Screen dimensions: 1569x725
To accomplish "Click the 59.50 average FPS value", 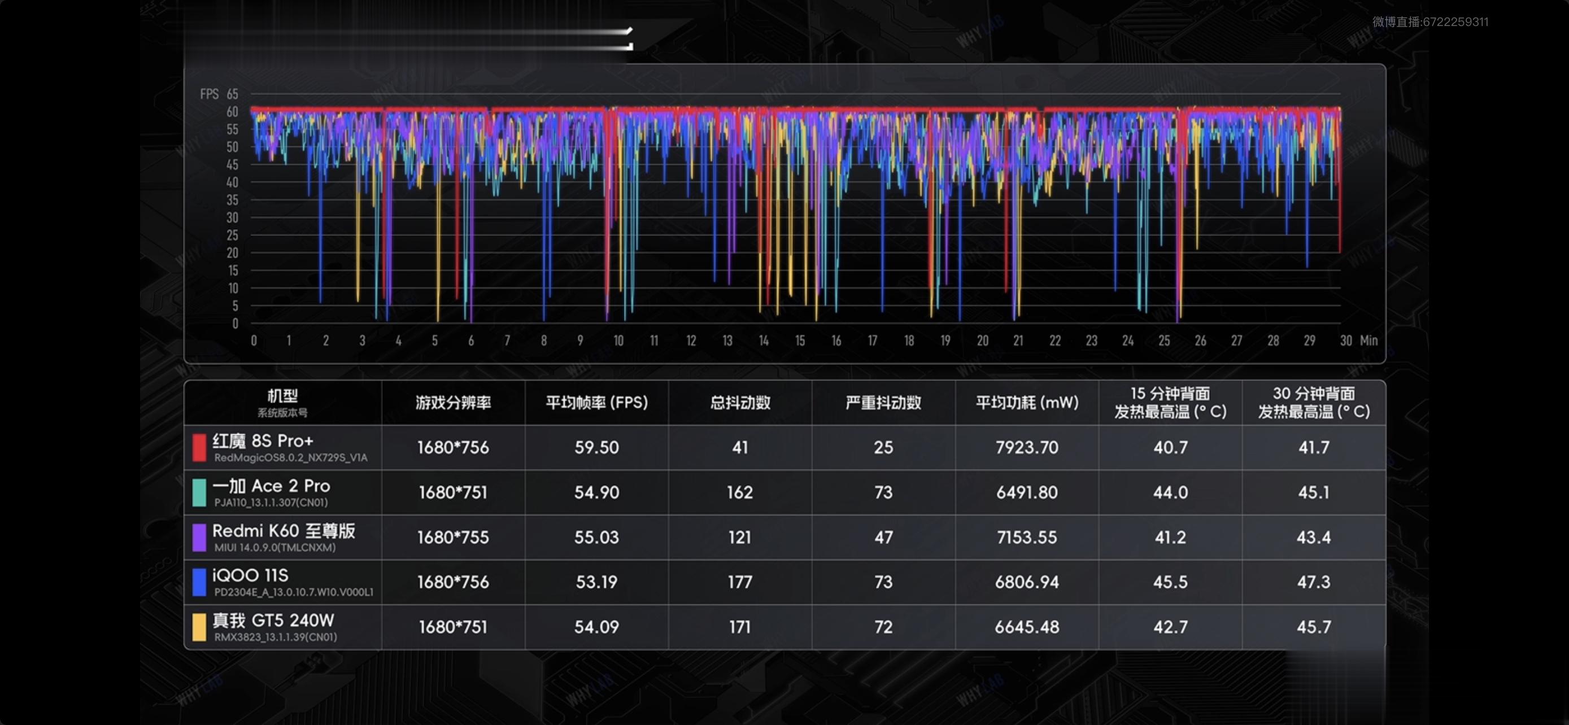I will (596, 447).
